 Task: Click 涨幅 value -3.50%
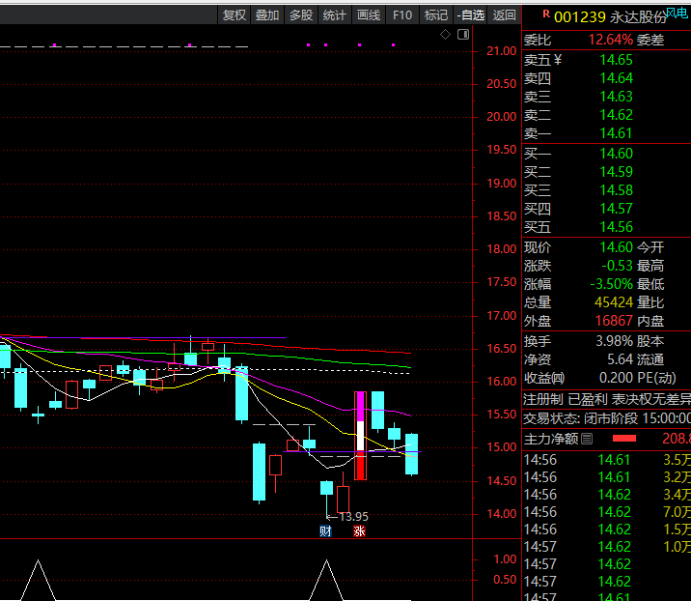tap(612, 284)
